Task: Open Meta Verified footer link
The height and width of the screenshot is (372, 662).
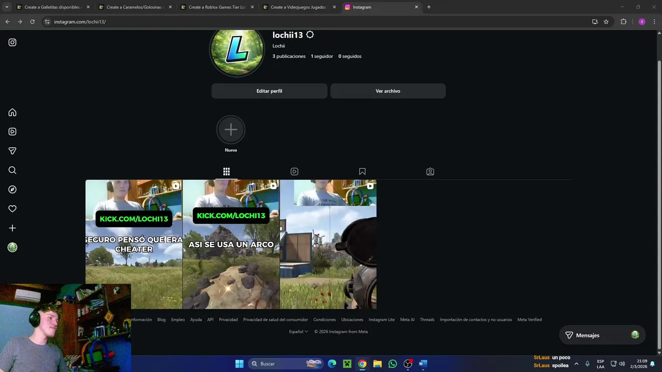Action: [x=530, y=320]
